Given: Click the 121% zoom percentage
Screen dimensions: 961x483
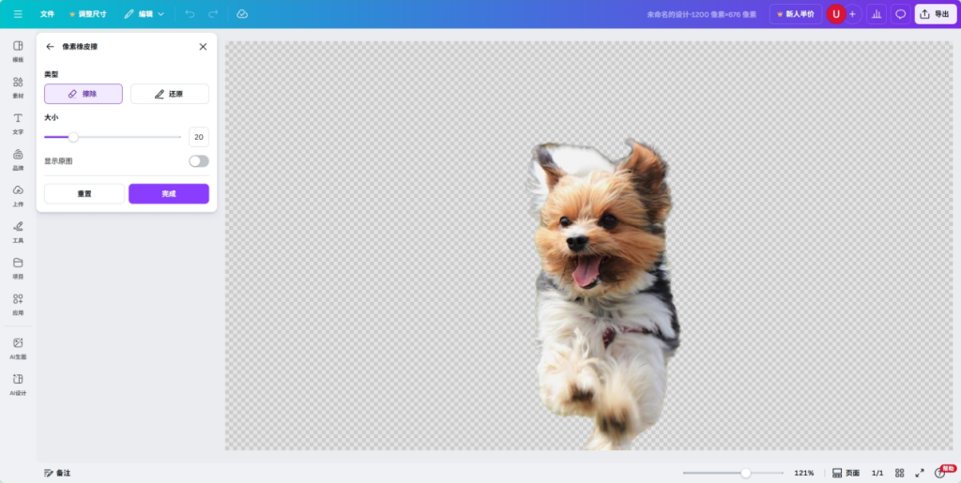Looking at the screenshot, I should tap(803, 474).
